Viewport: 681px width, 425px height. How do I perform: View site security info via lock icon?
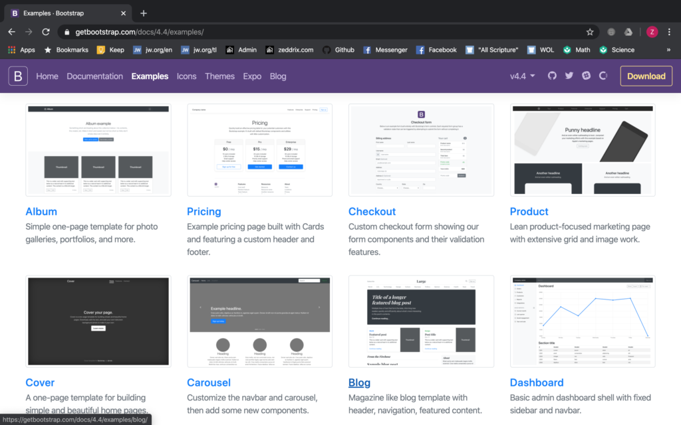(x=67, y=32)
